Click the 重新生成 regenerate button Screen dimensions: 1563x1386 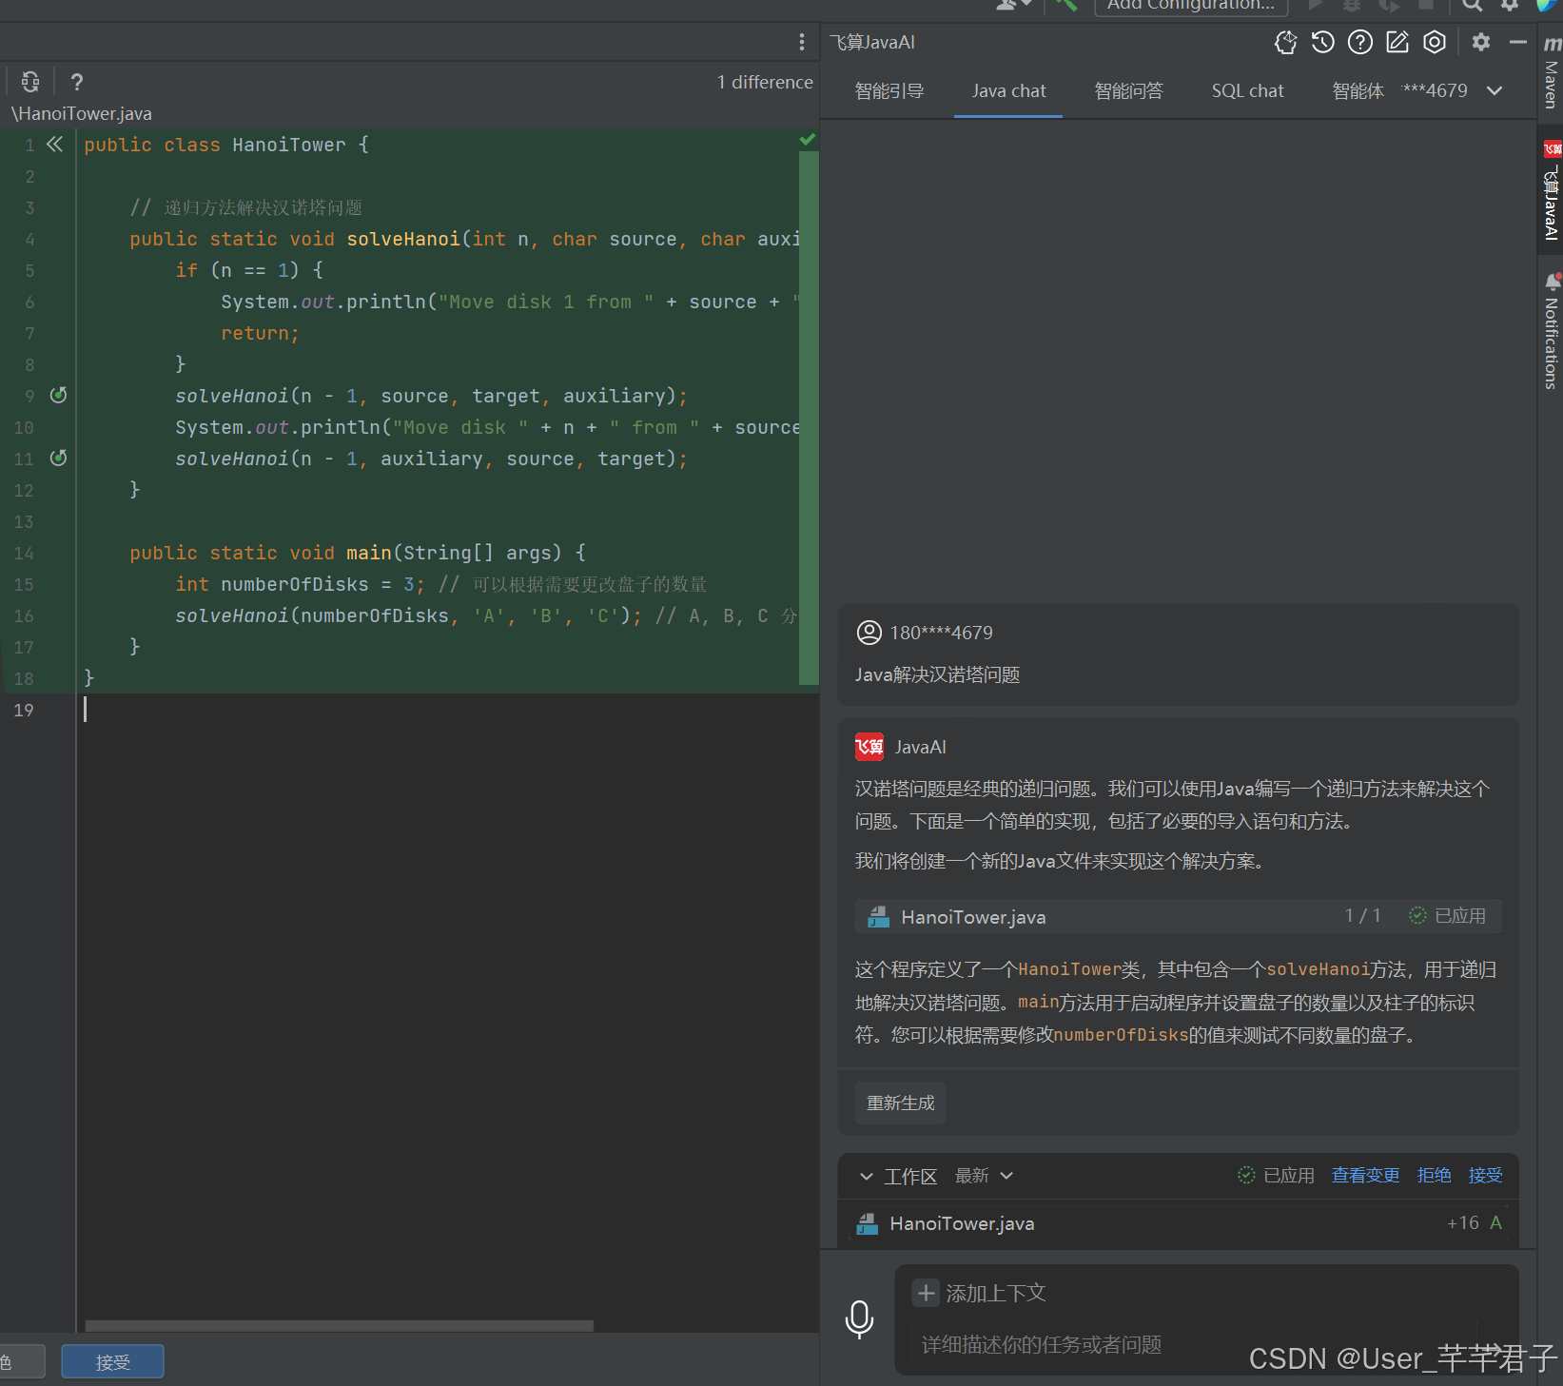coord(900,1103)
